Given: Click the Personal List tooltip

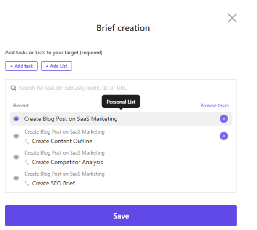Looking at the screenshot, I should 121,102.
